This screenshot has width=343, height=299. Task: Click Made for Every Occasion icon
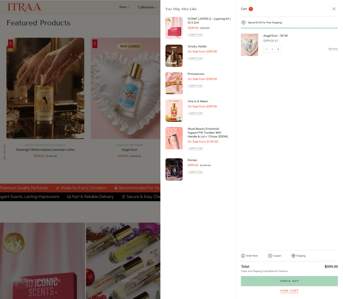(x=58, y=188)
